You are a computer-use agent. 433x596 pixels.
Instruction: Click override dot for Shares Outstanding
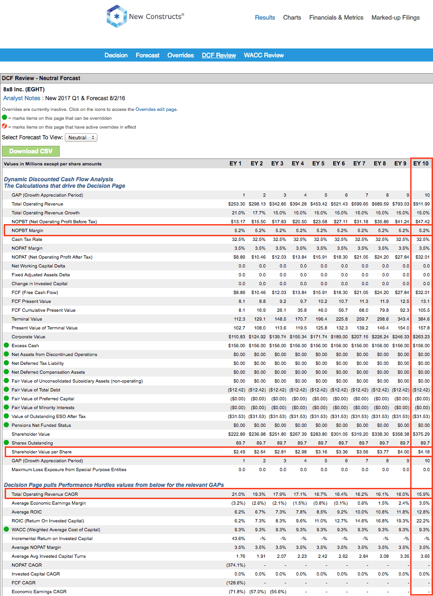click(x=6, y=443)
